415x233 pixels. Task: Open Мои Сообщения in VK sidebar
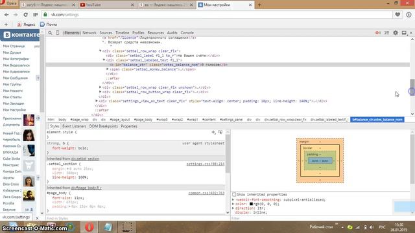16,78
